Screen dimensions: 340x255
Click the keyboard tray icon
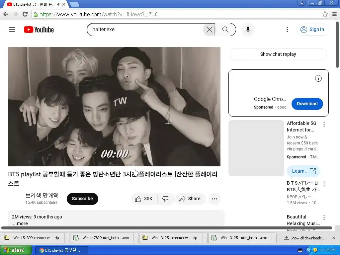300,250
